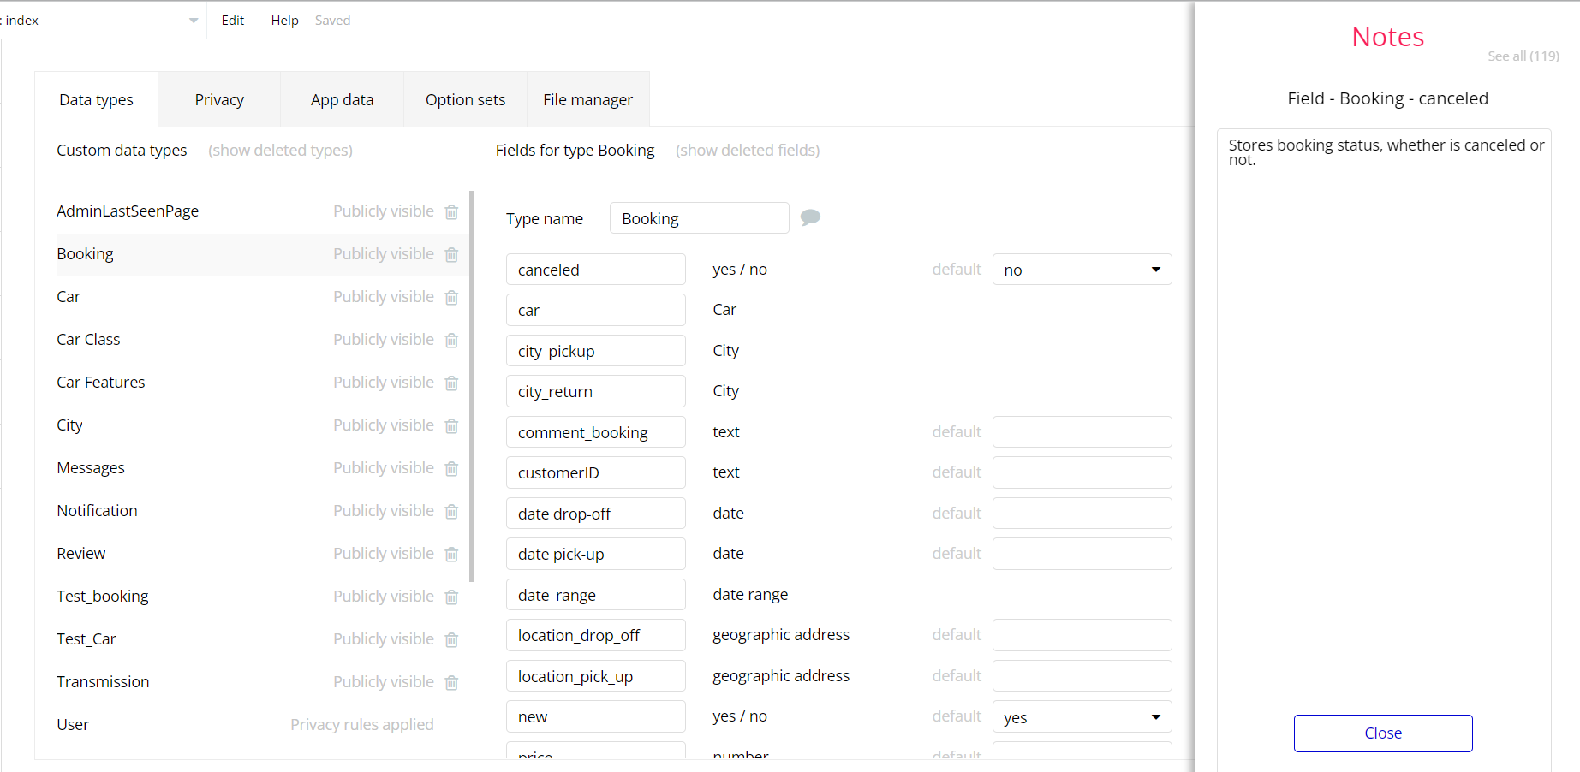Open the new field default dropdown

[x=1082, y=717]
